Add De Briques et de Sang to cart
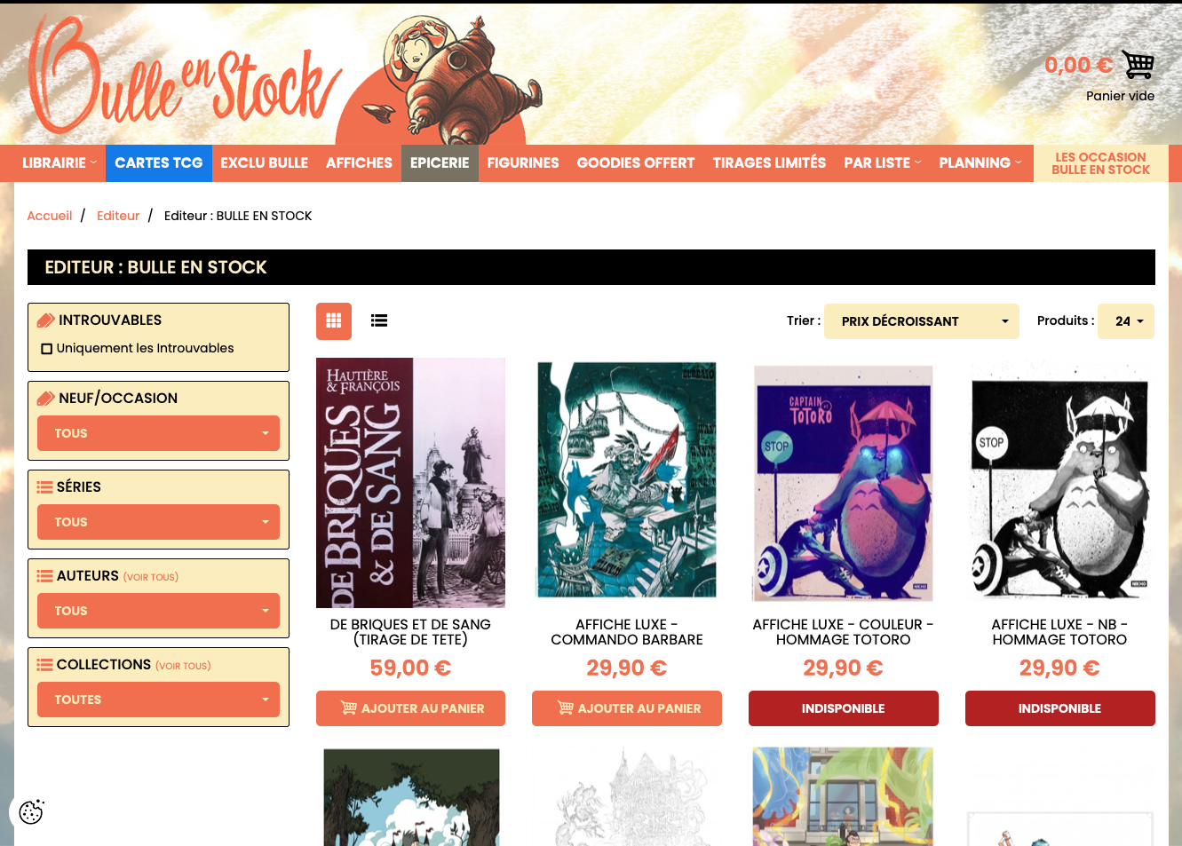Screen dimensions: 1182x846 410,708
